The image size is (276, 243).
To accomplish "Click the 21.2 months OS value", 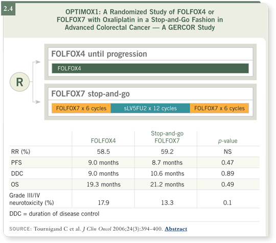I will [x=167, y=185].
